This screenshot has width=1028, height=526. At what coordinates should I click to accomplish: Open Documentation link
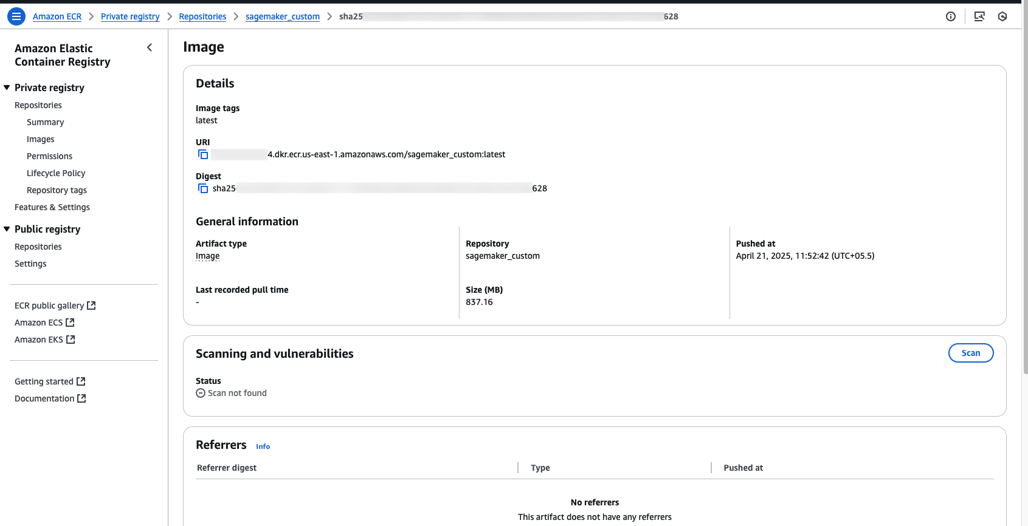tap(44, 398)
